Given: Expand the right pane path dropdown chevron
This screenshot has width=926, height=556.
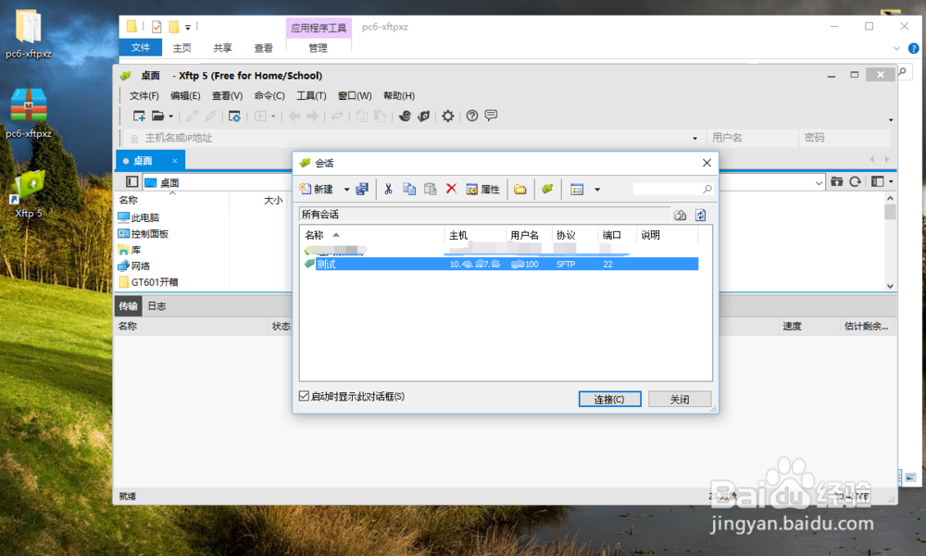Looking at the screenshot, I should [819, 182].
